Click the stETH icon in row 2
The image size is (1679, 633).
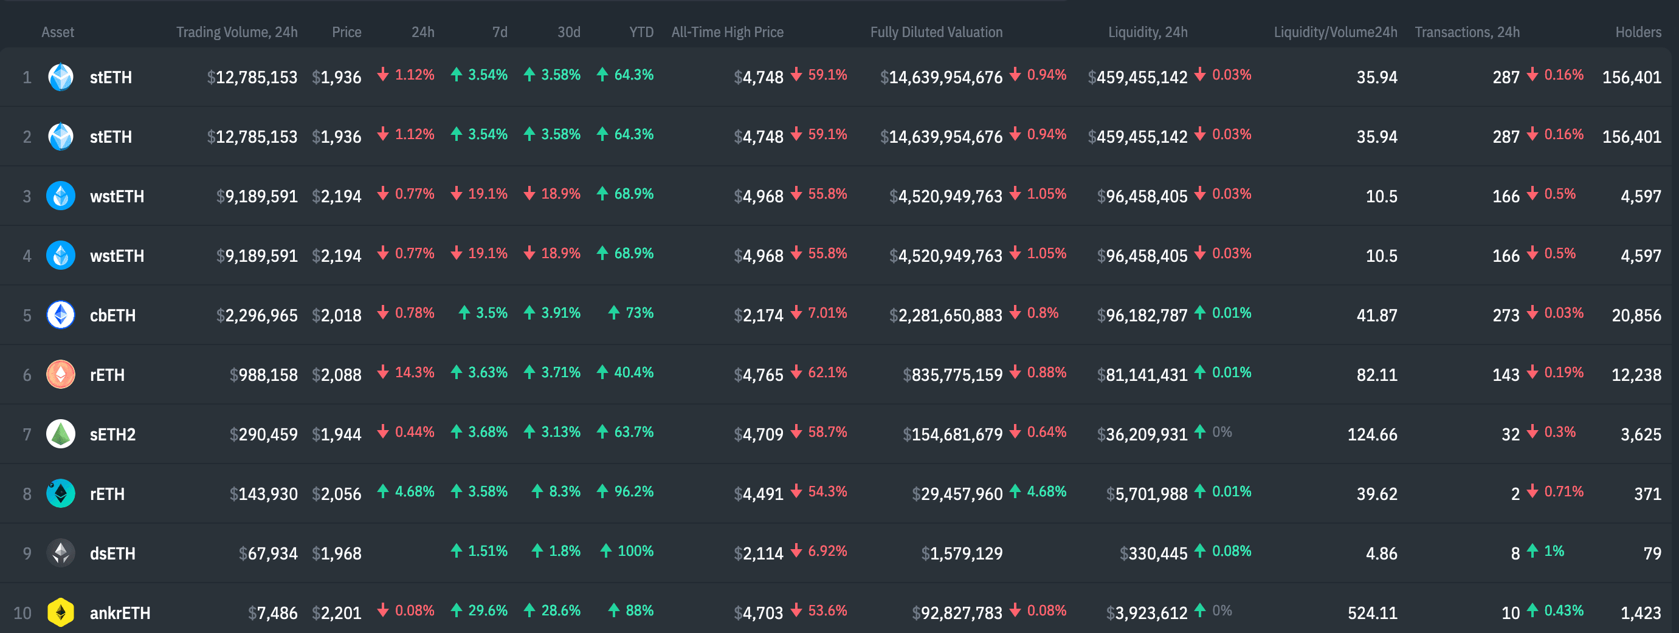(x=61, y=137)
